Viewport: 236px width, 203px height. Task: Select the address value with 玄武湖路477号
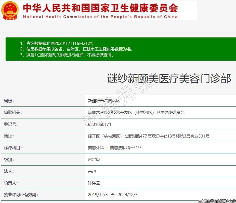point(148,136)
